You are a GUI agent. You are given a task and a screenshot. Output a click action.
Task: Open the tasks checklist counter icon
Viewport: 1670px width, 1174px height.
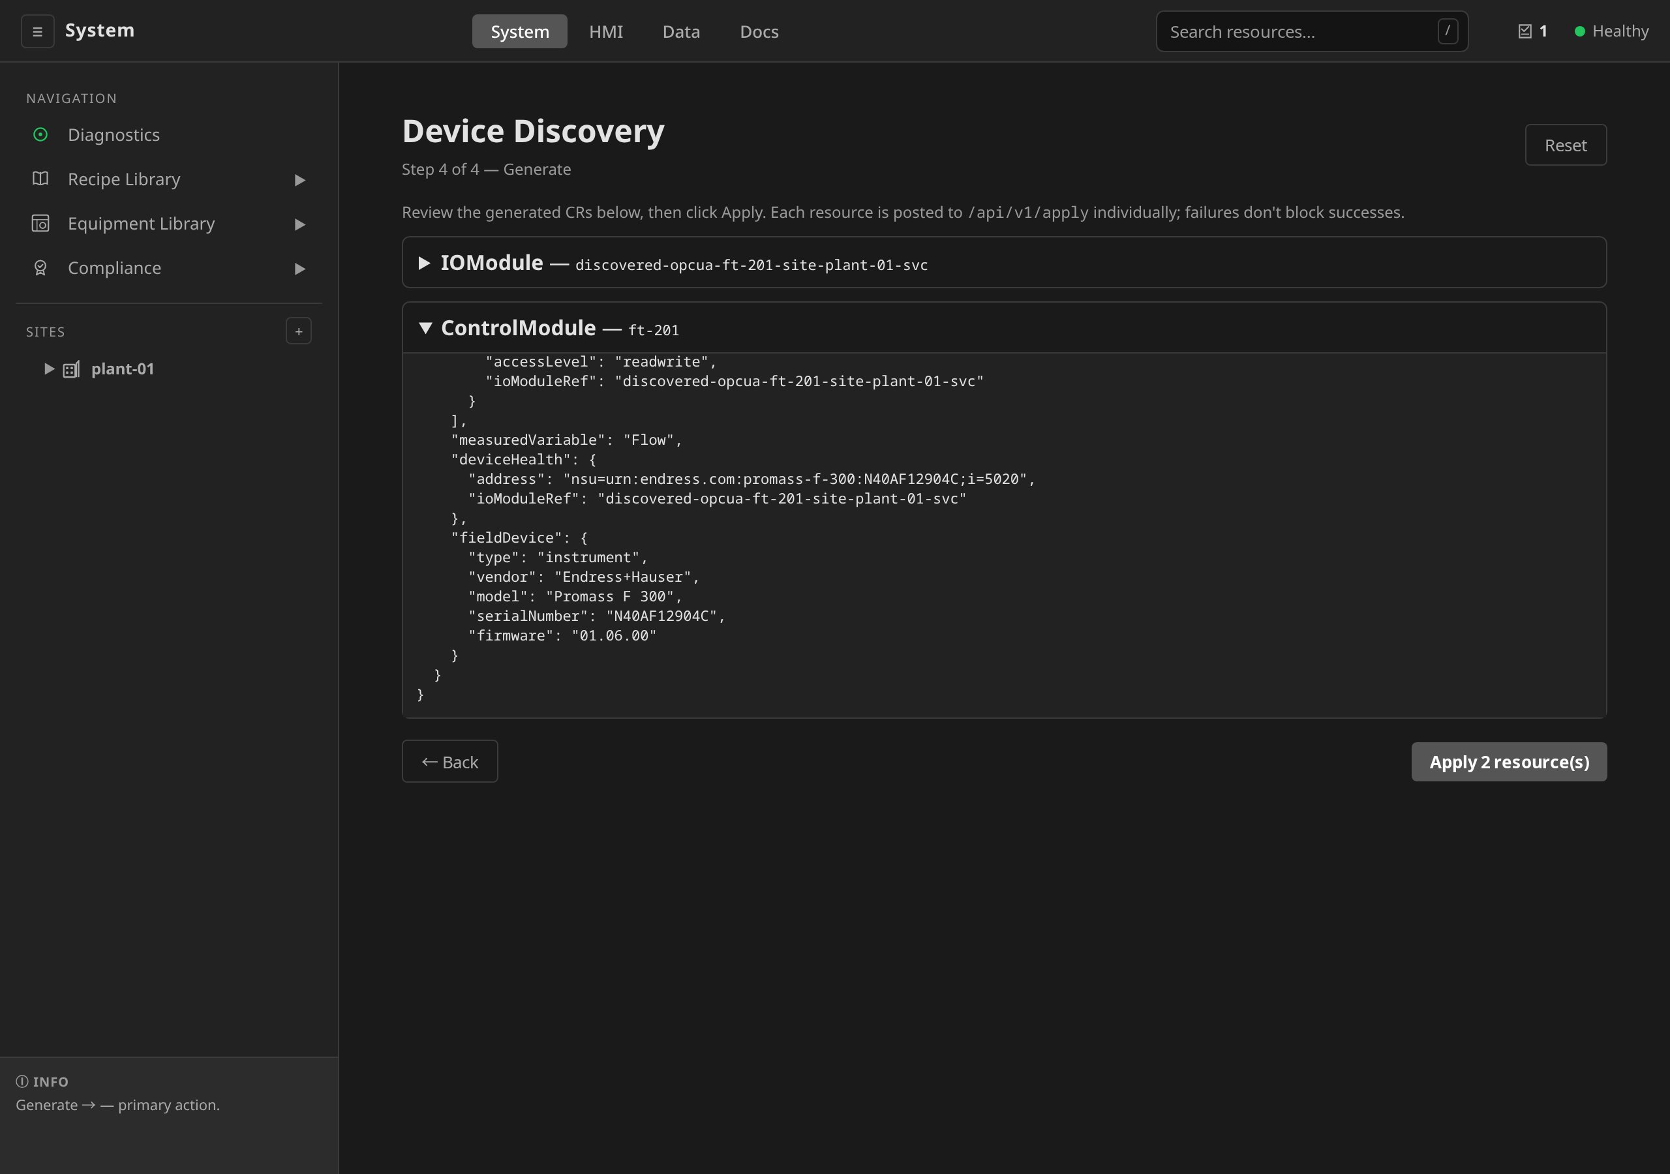pos(1525,31)
